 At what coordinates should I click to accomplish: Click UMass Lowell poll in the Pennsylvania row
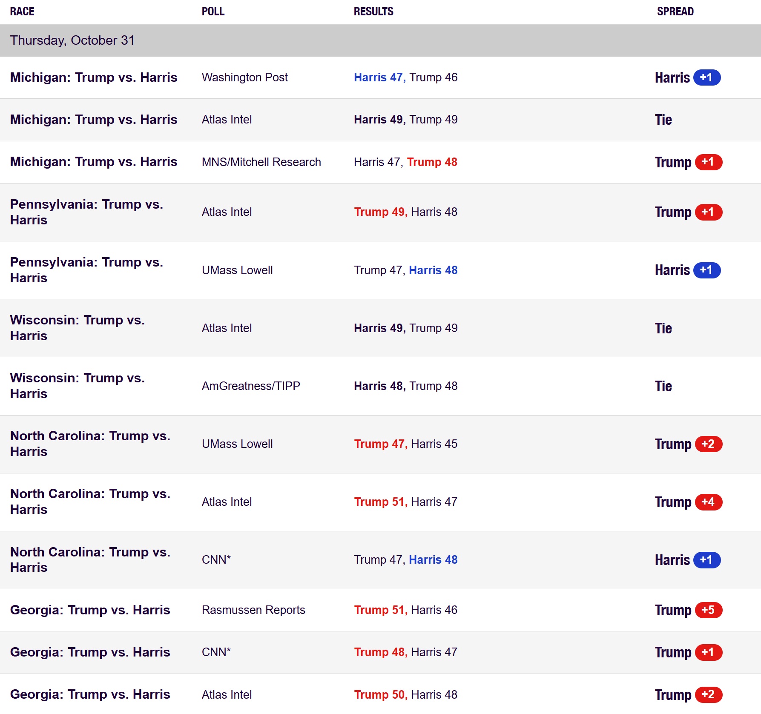click(x=237, y=270)
